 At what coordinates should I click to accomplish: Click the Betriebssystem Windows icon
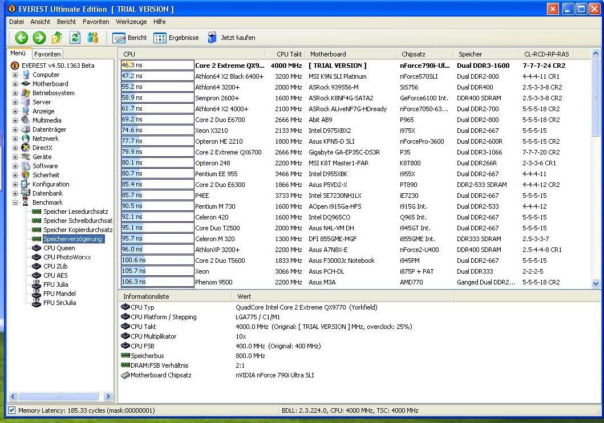(x=26, y=93)
